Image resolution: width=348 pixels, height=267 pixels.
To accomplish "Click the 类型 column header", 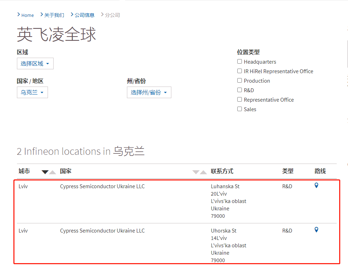I will coord(288,171).
